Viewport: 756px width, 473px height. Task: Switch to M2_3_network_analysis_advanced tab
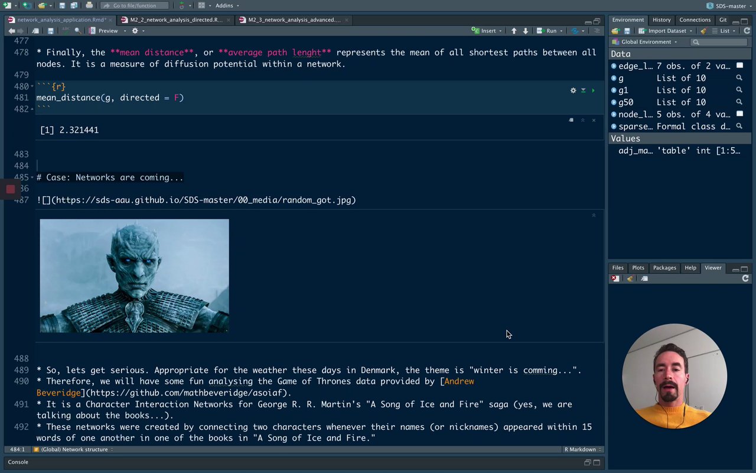(x=294, y=20)
